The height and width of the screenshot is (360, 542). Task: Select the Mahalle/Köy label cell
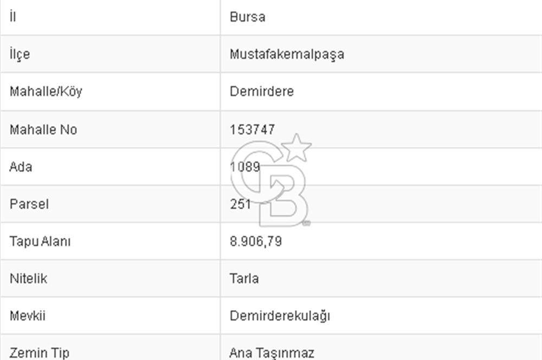click(46, 91)
